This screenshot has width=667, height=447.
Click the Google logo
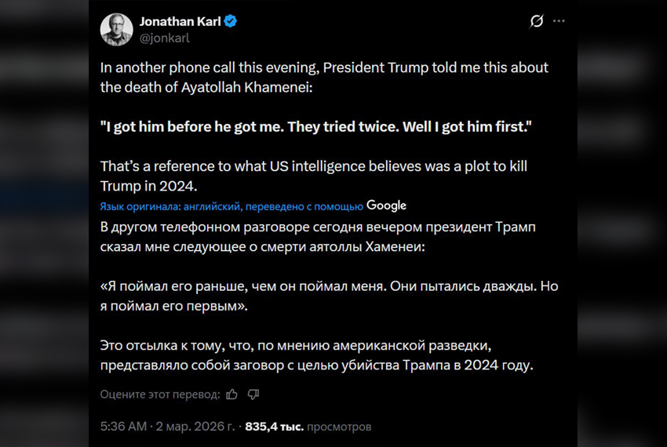point(386,205)
